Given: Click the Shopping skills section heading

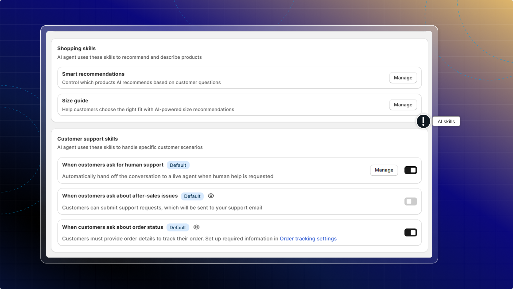Looking at the screenshot, I should (x=76, y=49).
